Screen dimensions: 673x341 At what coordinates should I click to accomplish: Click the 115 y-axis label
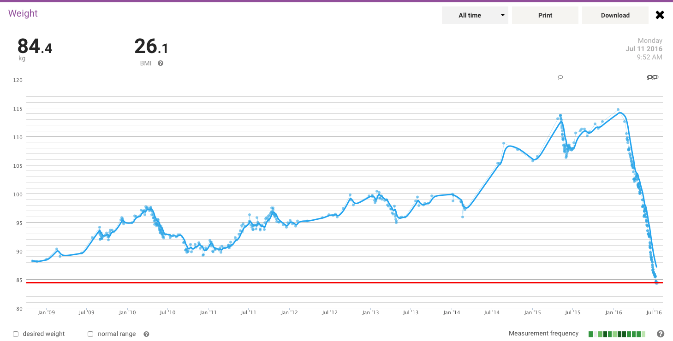tap(18, 108)
